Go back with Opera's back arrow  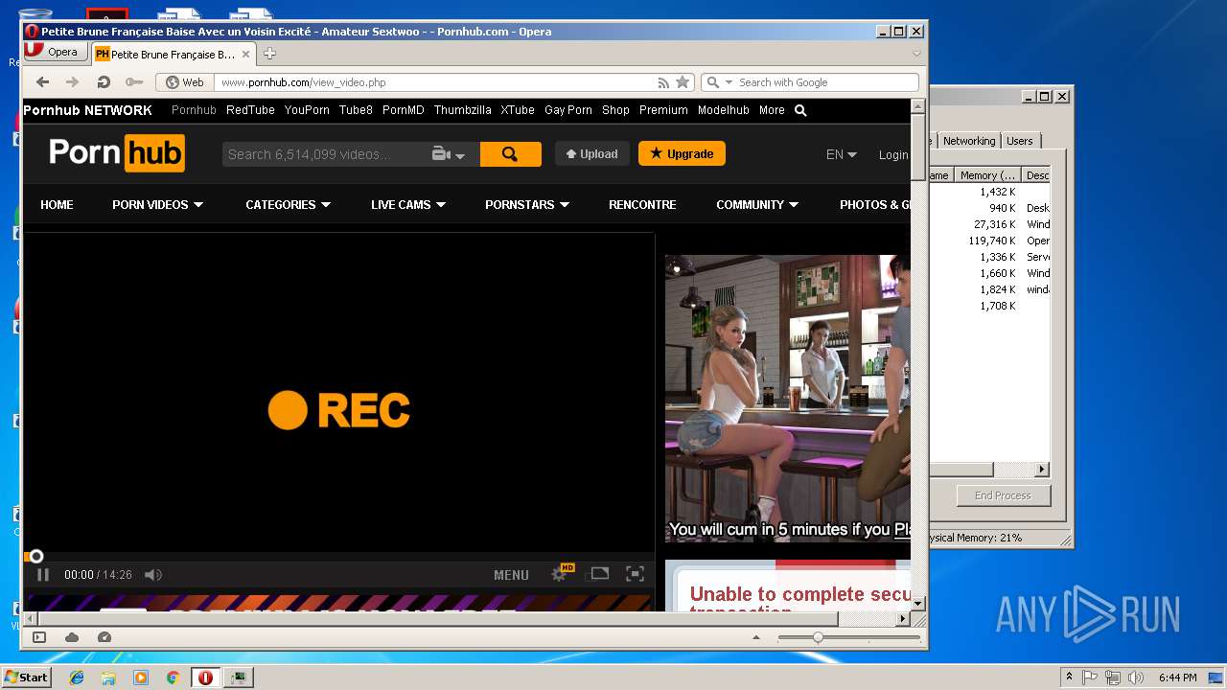(x=42, y=82)
